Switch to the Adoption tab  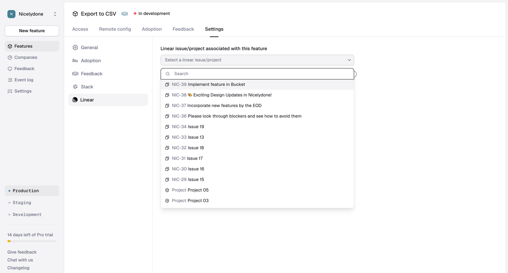(152, 29)
